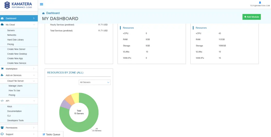
Task: Toggle the Tasks Queue checkbox
Action: pyautogui.click(x=44, y=134)
